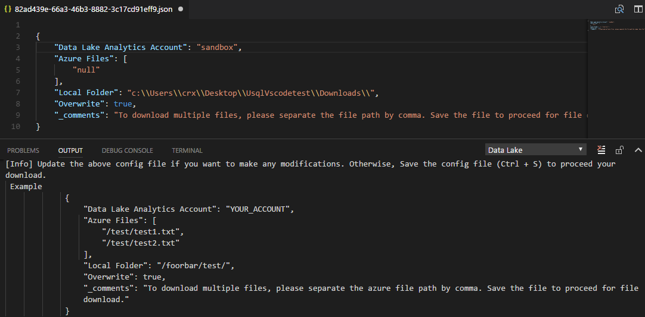This screenshot has height=317, width=645.
Task: Click the "Overwrite" key on line 8
Action: click(82, 104)
